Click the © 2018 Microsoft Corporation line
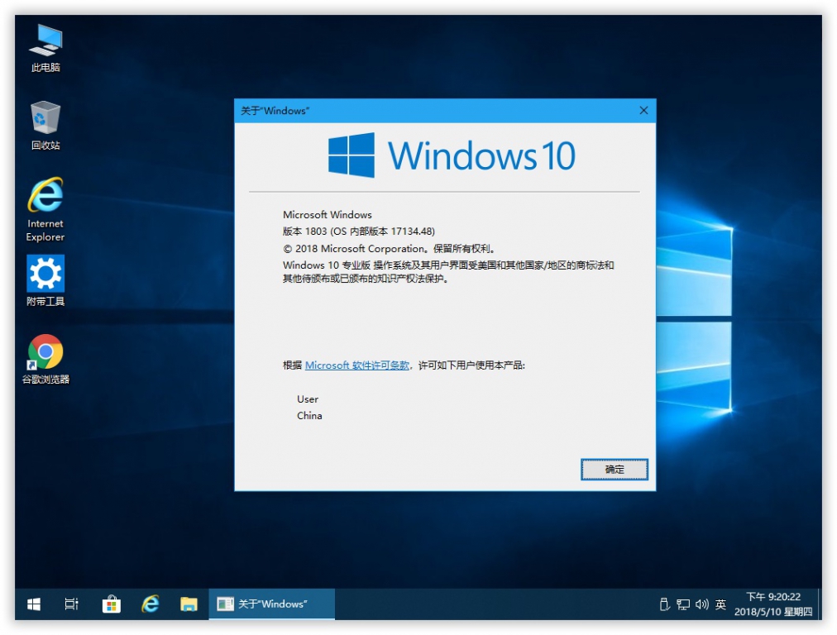This screenshot has width=837, height=635. [390, 248]
